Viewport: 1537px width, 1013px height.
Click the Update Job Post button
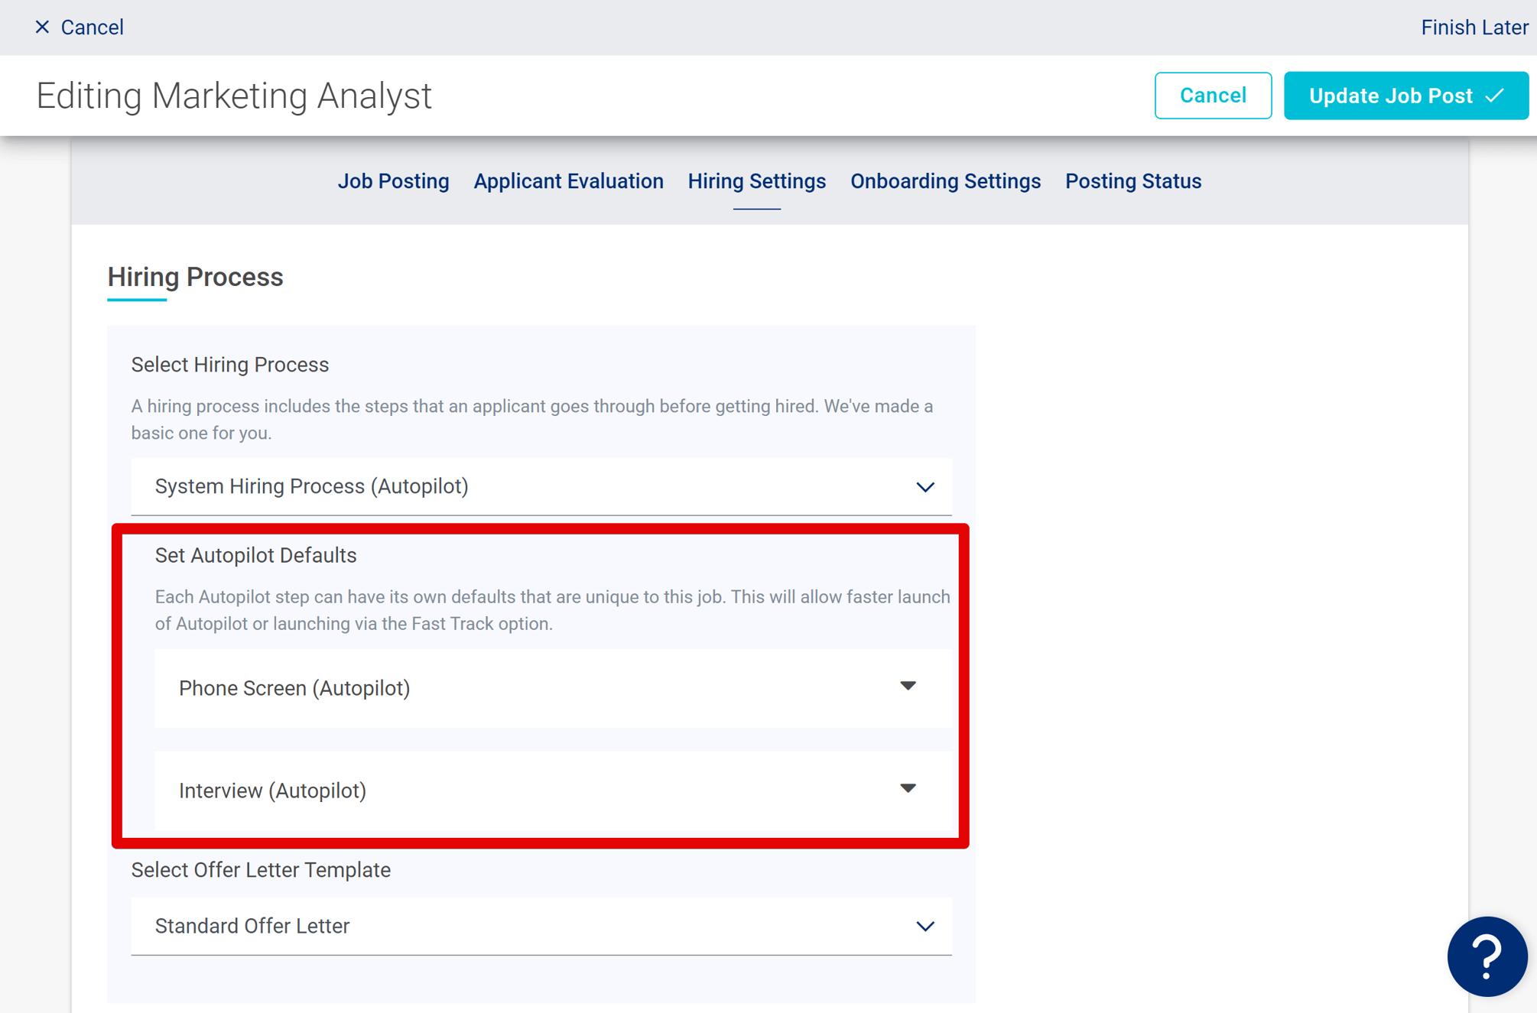click(1405, 96)
